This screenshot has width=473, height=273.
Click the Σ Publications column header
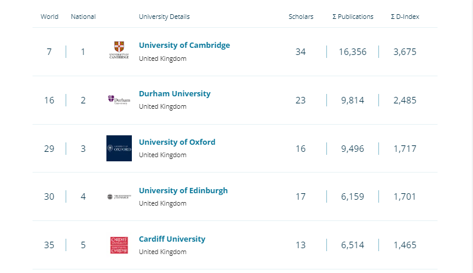(353, 17)
